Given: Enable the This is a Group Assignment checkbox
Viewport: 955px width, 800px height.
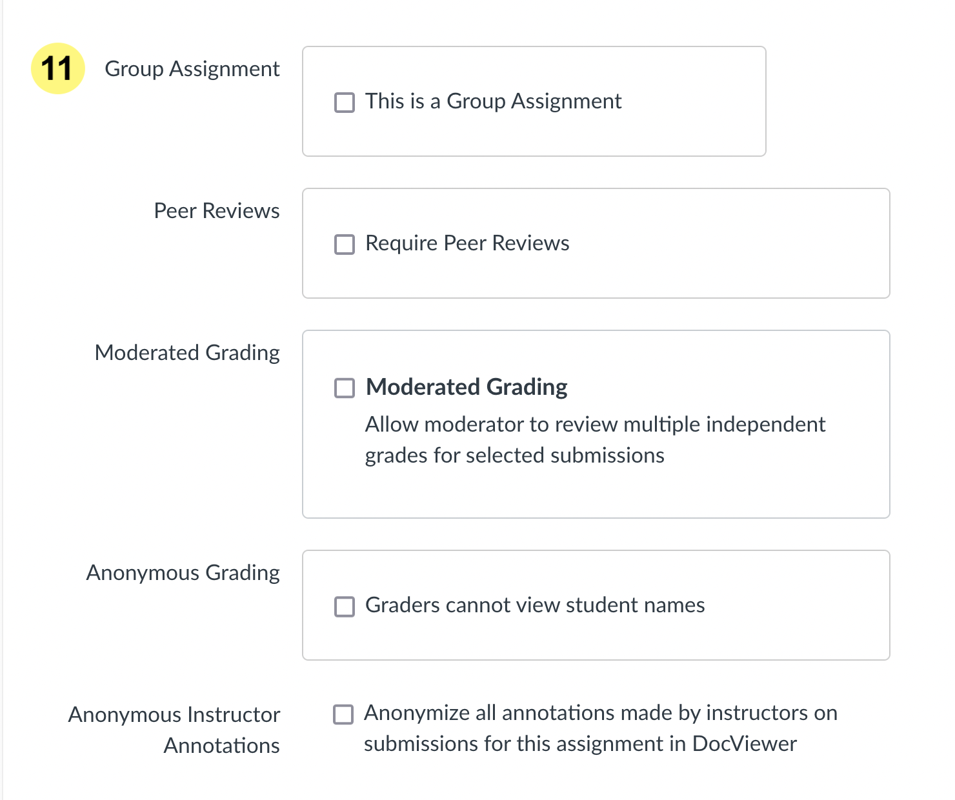Looking at the screenshot, I should [344, 102].
